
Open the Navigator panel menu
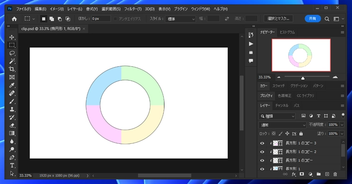(342, 32)
